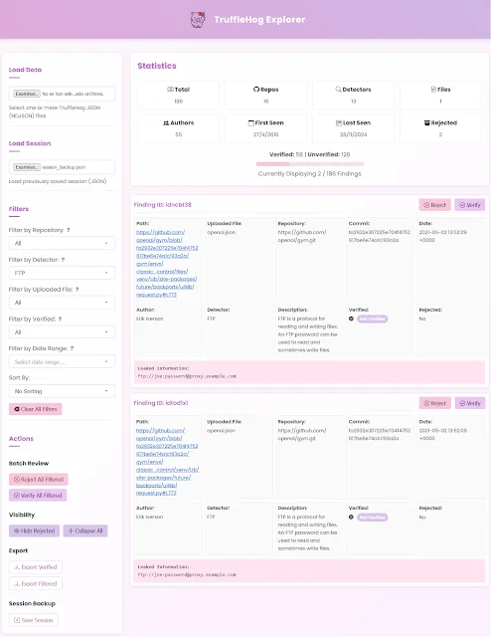Image resolution: width=491 pixels, height=637 pixels.
Task: Click the Last Seen calendar icon
Action: pyautogui.click(x=339, y=122)
